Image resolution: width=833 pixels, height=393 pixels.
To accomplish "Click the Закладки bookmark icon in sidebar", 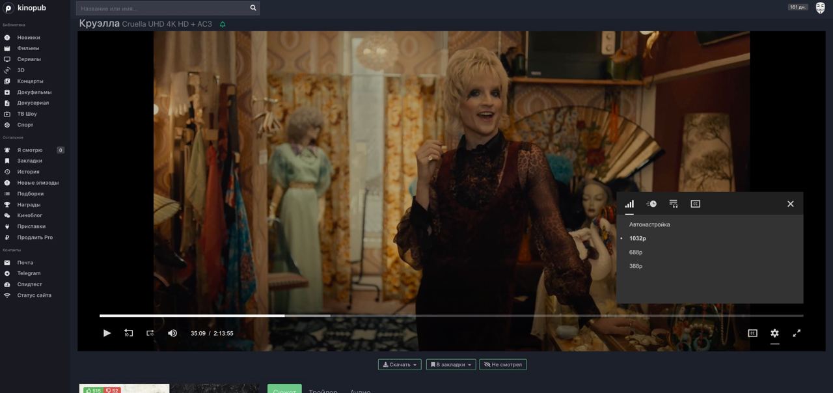I will [7, 161].
